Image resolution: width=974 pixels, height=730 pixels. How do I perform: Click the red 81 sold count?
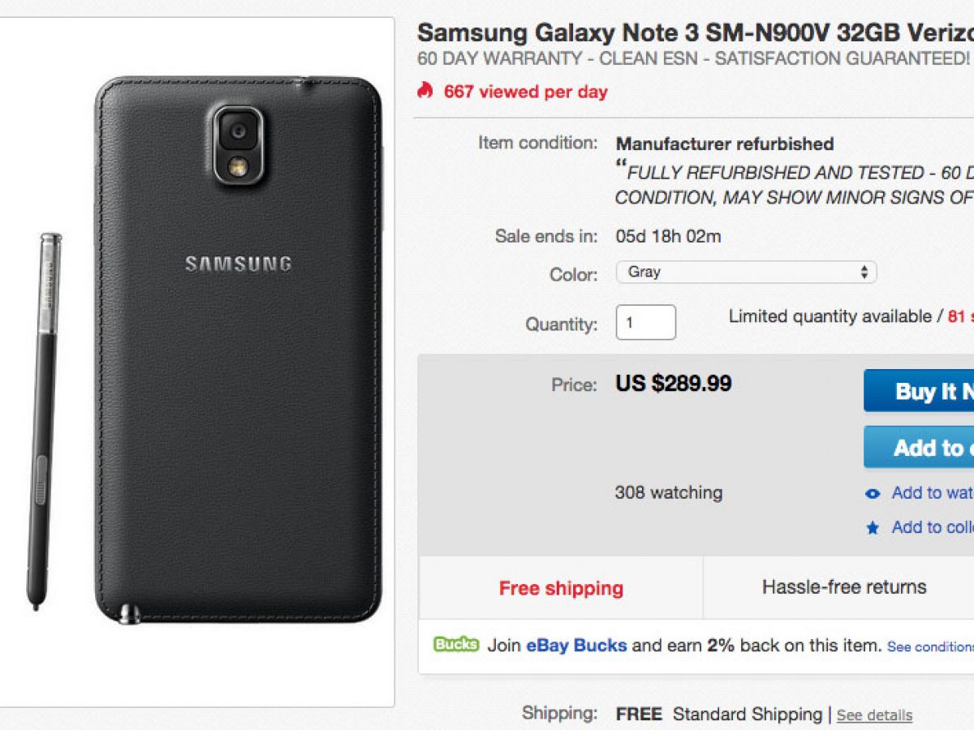[960, 316]
